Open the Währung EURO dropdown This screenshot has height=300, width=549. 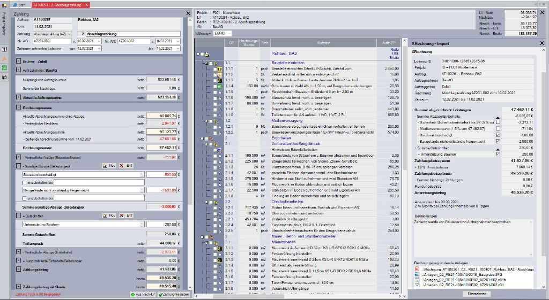[221, 33]
